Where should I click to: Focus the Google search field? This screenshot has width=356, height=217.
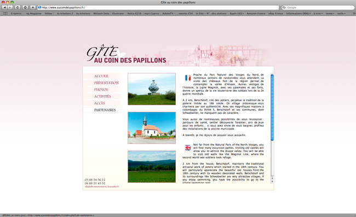pyautogui.click(x=318, y=8)
